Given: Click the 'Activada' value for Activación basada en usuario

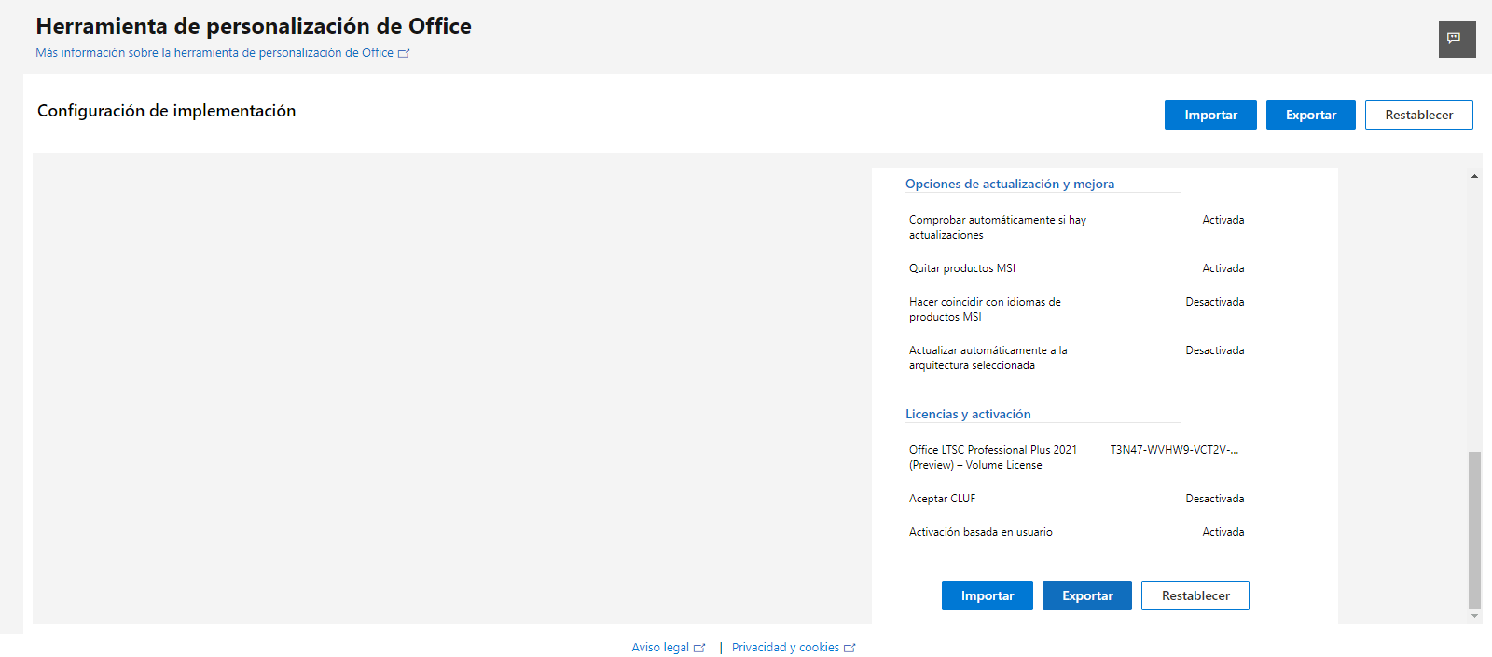Looking at the screenshot, I should pos(1223,532).
